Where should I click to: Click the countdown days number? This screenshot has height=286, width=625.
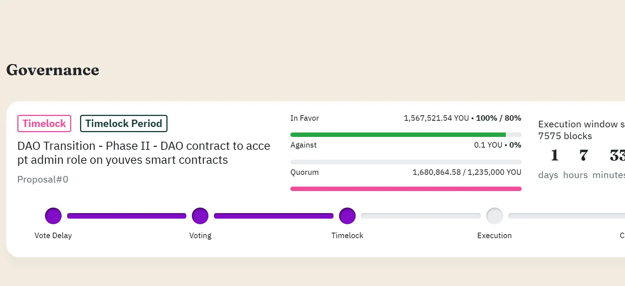[554, 155]
